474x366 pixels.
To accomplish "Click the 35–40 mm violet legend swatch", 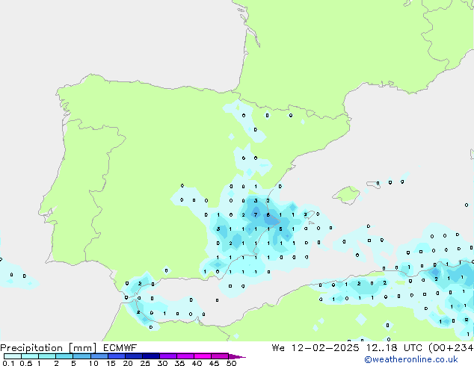I will pos(185,356).
